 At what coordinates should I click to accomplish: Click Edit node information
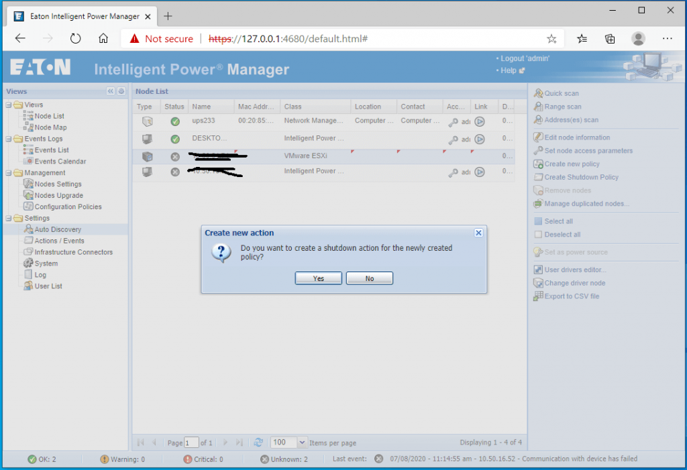pyautogui.click(x=577, y=137)
